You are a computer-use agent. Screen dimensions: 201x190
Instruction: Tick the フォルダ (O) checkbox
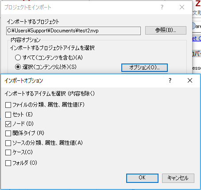point(8,163)
